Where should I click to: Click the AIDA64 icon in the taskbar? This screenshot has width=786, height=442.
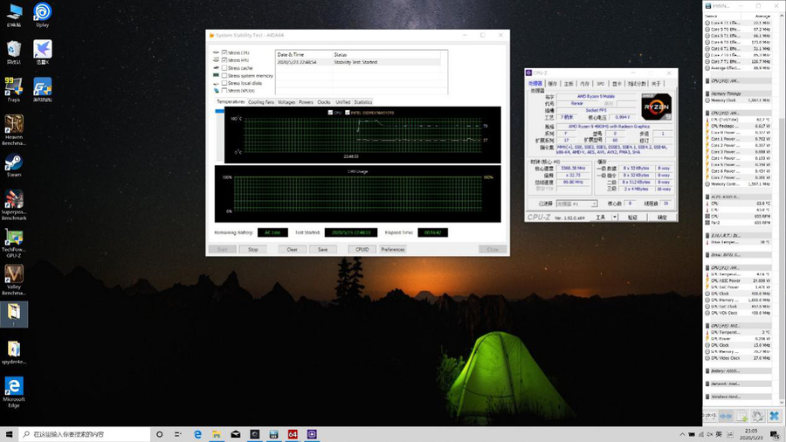[293, 434]
